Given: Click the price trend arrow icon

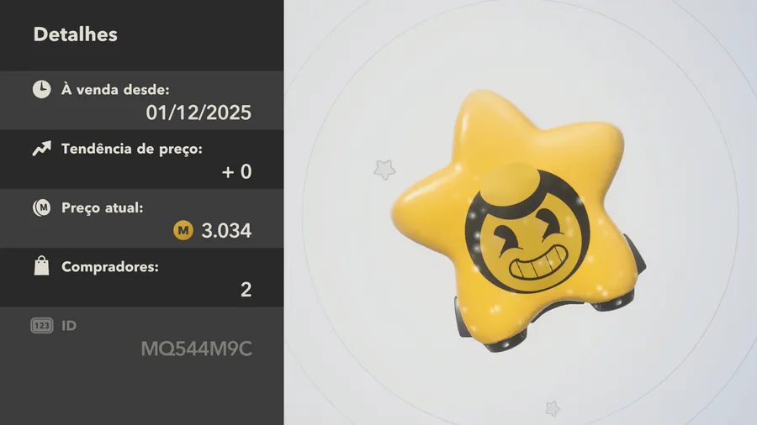Looking at the screenshot, I should point(41,149).
